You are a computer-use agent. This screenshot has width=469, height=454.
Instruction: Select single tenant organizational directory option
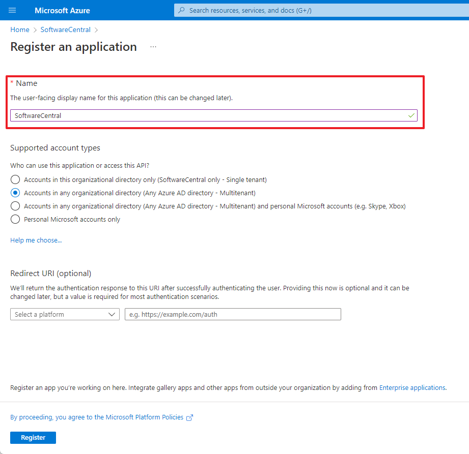click(15, 179)
